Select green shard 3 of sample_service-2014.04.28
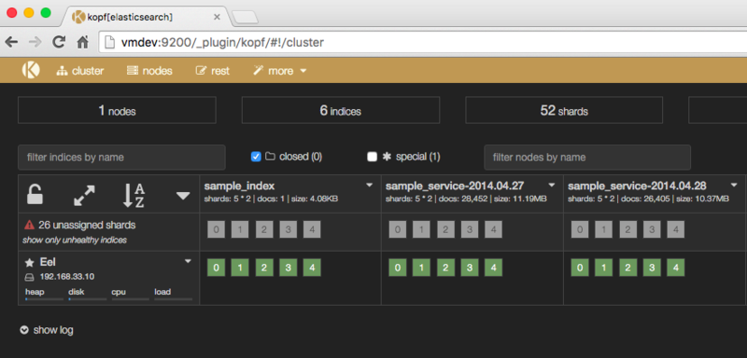Screen dimensions: 747x358 coord(652,268)
